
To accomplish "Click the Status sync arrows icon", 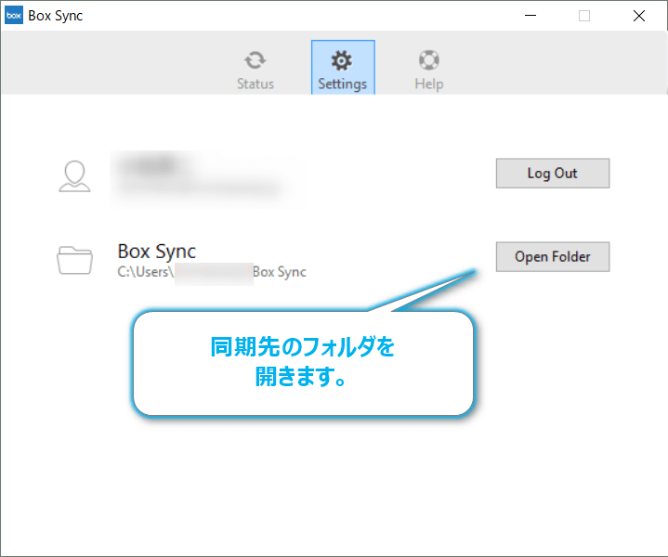I will pyautogui.click(x=255, y=60).
